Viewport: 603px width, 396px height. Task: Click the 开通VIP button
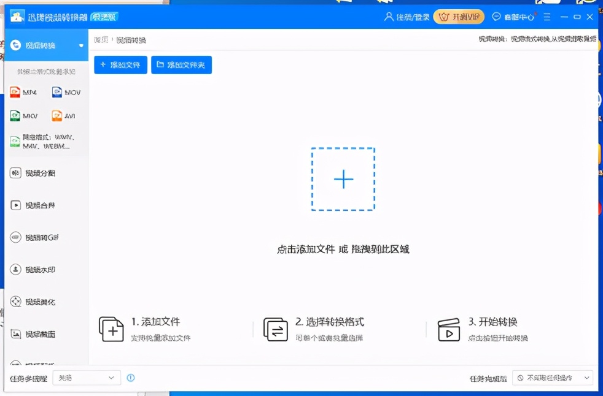458,17
